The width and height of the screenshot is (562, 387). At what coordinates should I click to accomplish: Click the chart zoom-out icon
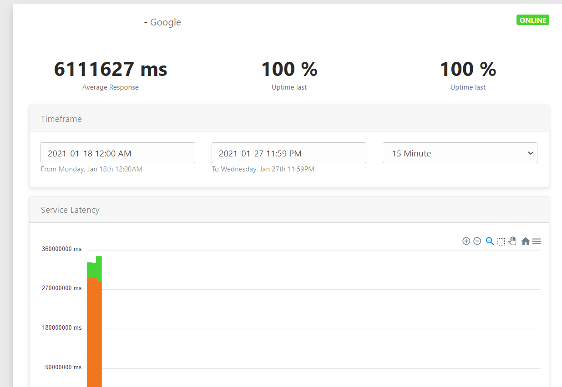(477, 241)
